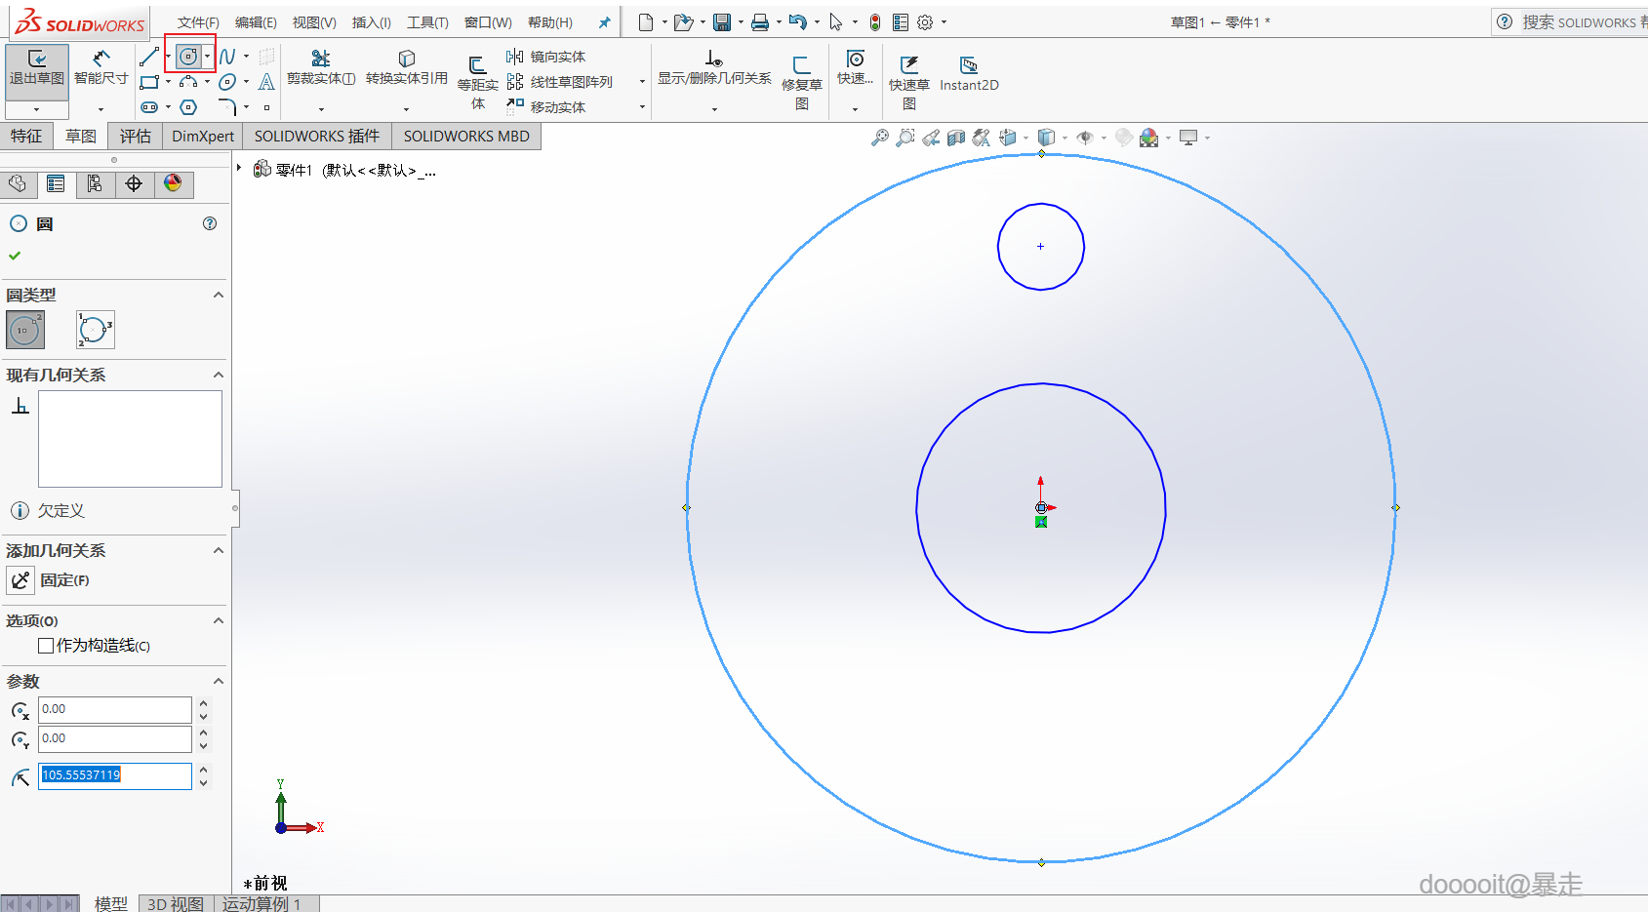Select the perimeter circle type icon
This screenshot has width=1648, height=912.
95,330
